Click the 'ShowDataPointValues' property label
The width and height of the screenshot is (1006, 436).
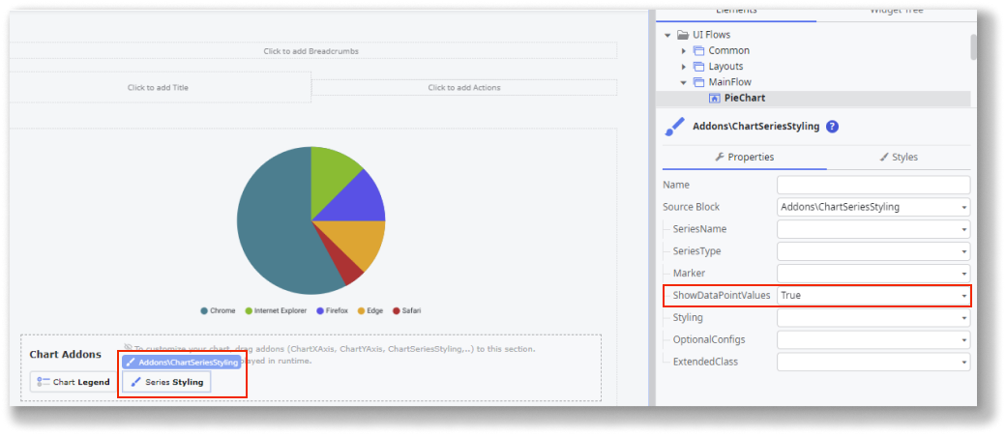[722, 296]
